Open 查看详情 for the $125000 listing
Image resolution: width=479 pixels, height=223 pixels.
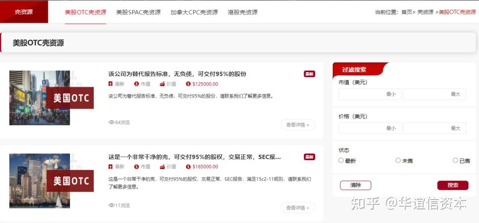tap(298, 125)
